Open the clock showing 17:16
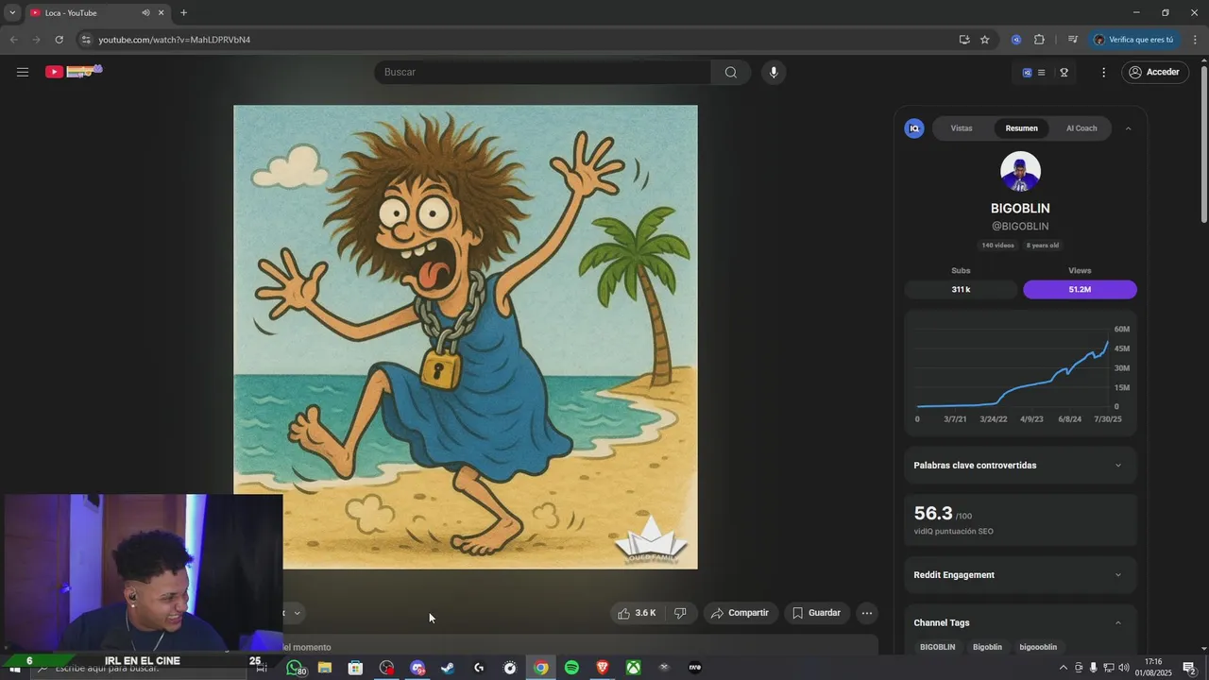 (x=1153, y=668)
